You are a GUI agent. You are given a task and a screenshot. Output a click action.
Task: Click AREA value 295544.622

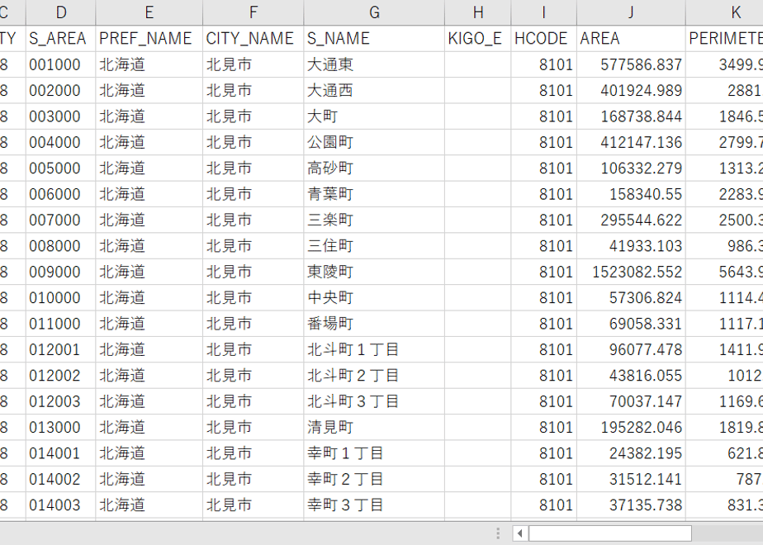[x=631, y=220]
